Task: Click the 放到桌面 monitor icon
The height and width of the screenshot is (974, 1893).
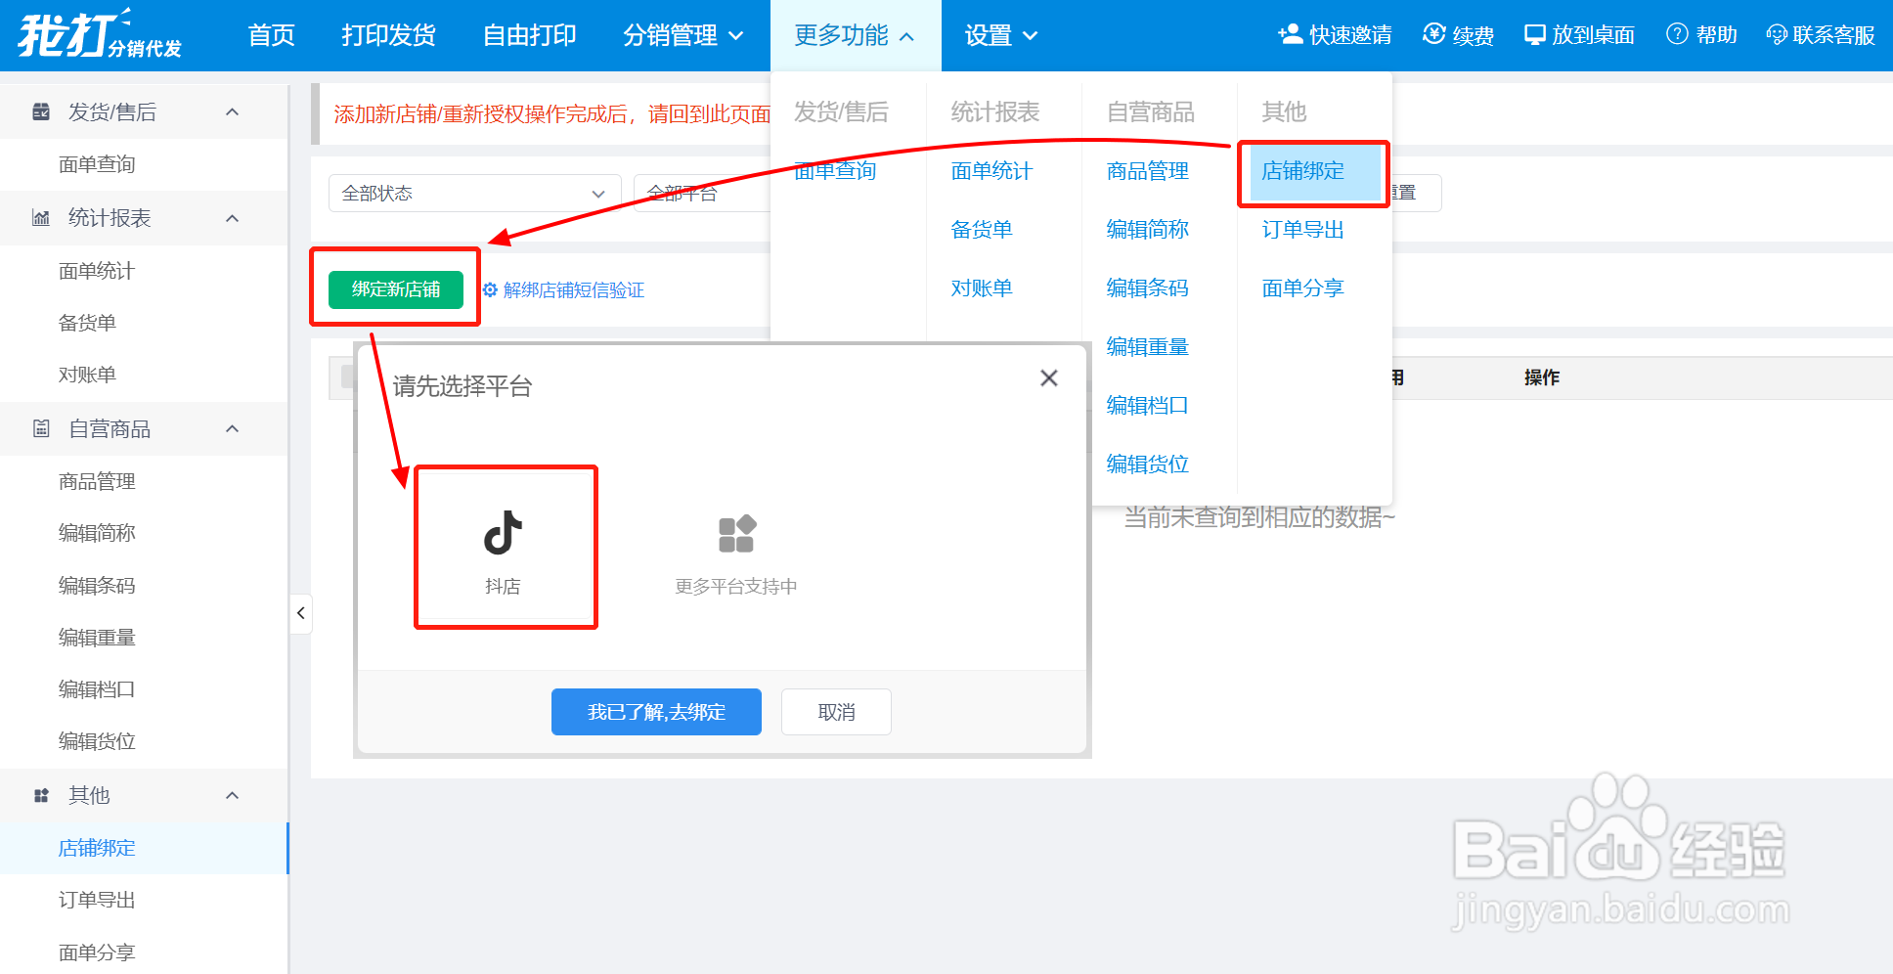Action: (x=1535, y=34)
